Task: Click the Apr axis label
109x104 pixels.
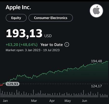Action: pos(52,101)
